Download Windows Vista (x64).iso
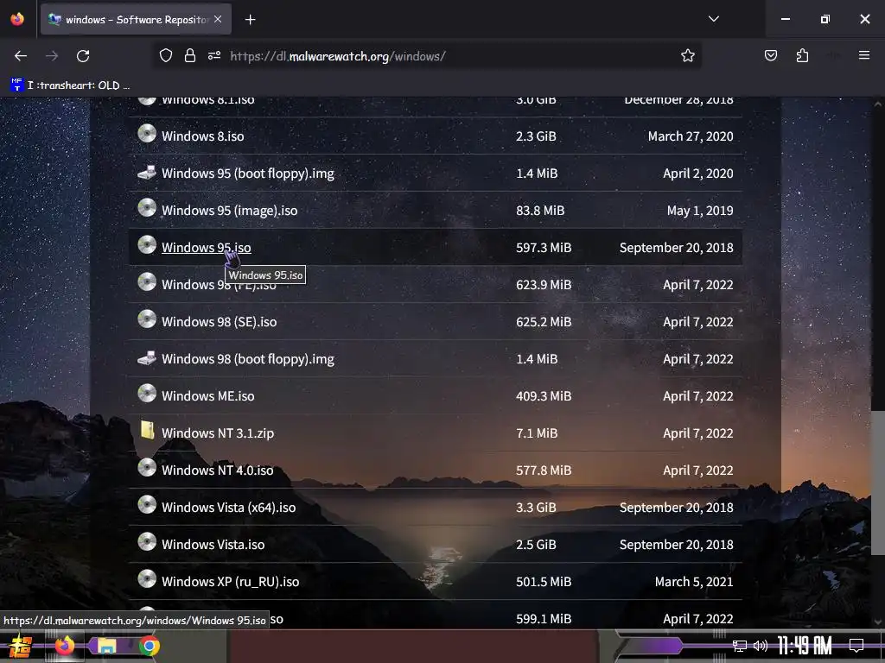Image resolution: width=885 pixels, height=663 pixels. [x=228, y=508]
